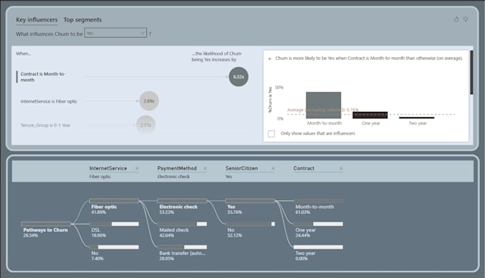This screenshot has height=278, width=485.
Task: Select Tenure_Group is 0-1 Year influencer
Action: pos(46,125)
